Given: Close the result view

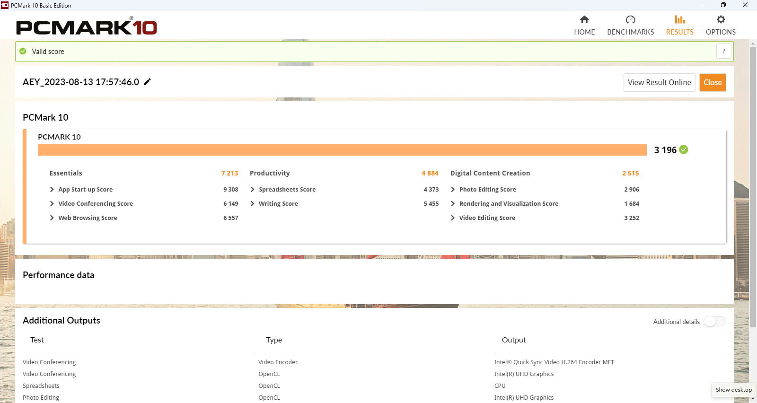Looking at the screenshot, I should 713,82.
